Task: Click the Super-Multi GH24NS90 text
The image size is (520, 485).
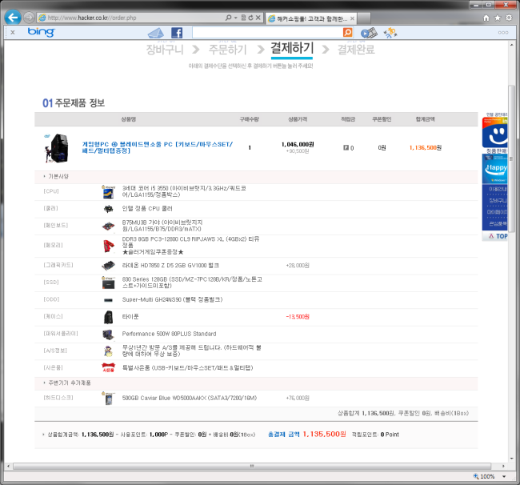Action: click(172, 299)
